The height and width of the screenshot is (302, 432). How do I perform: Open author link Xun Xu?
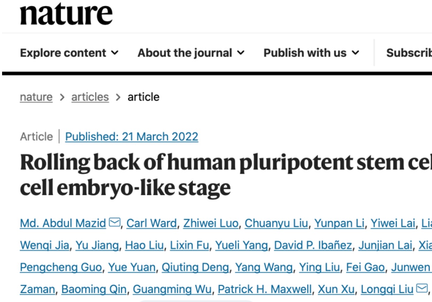[336, 289]
